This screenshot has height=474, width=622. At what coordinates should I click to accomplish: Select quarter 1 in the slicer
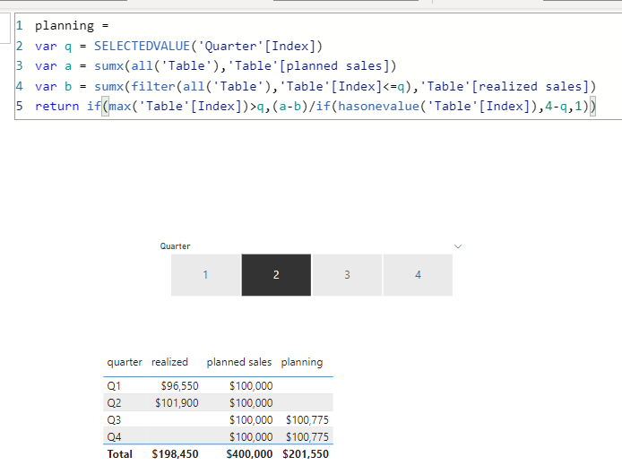coord(205,275)
